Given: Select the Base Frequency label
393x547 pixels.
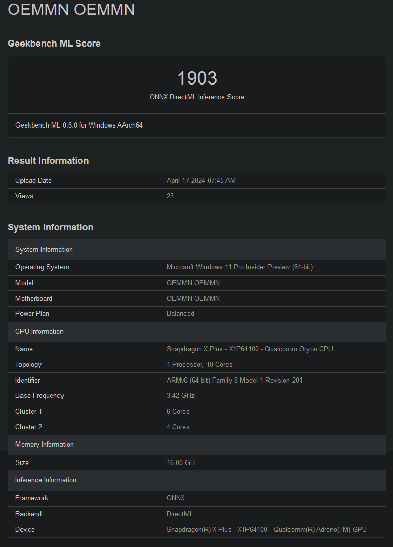Looking at the screenshot, I should (x=40, y=396).
